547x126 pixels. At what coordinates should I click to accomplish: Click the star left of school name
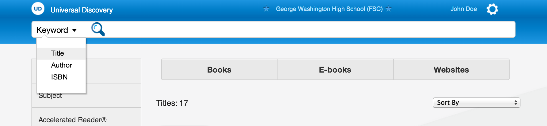(x=266, y=9)
